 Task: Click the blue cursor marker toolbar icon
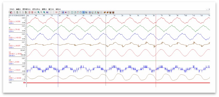coord(63,12)
